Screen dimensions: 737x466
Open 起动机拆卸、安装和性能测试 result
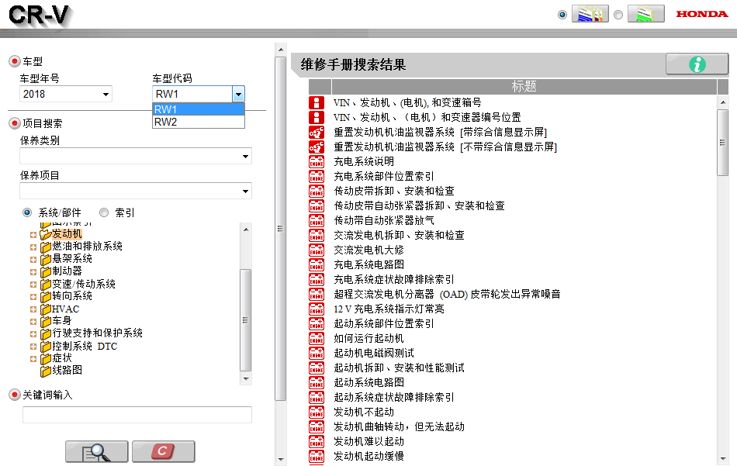(399, 368)
